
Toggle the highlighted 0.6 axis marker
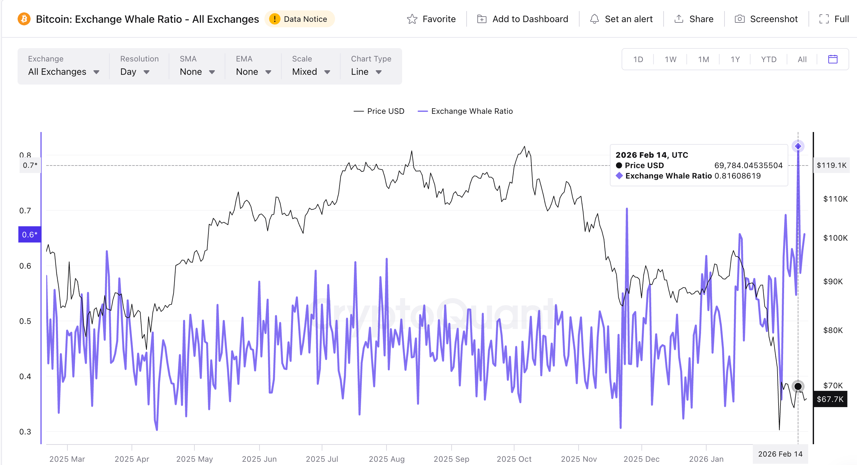point(29,234)
